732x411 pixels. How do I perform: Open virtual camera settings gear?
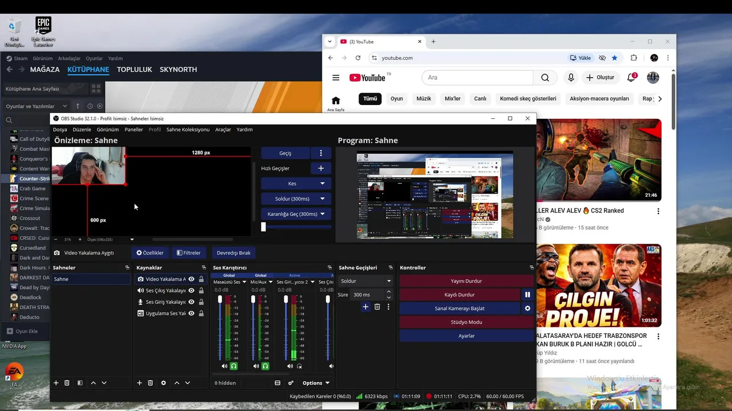tap(527, 308)
